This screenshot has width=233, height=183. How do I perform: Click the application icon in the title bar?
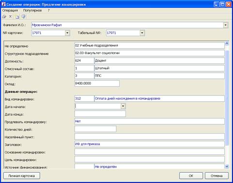click(x=3, y=4)
